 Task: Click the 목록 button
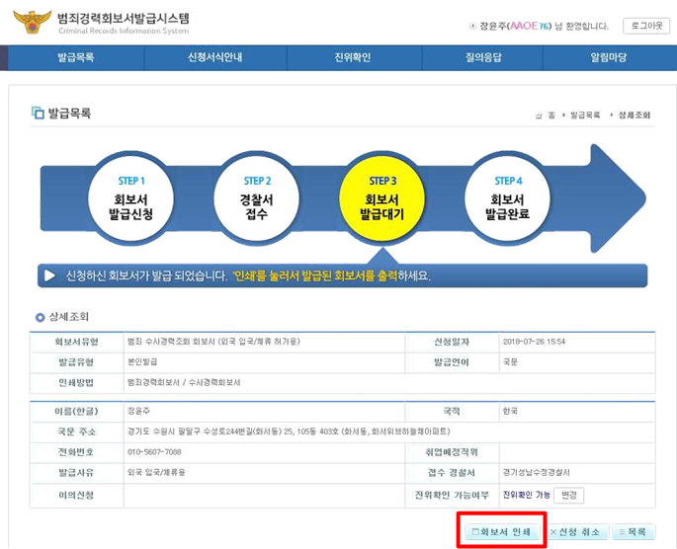point(633,532)
